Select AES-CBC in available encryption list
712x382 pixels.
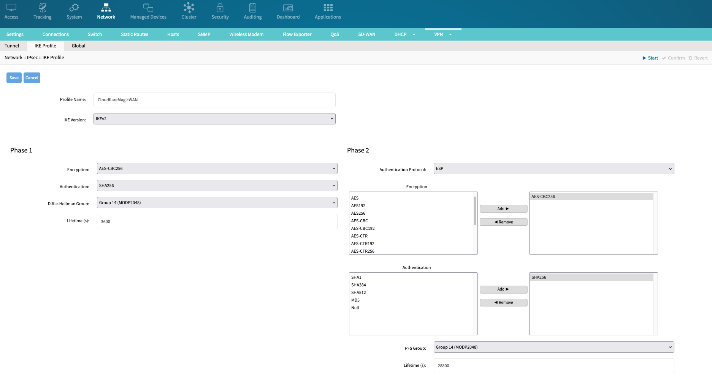(x=411, y=221)
